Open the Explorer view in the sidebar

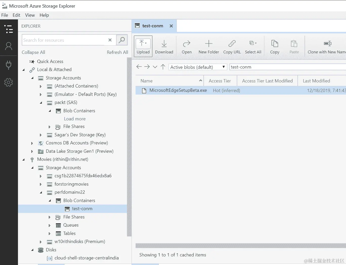(x=9, y=29)
